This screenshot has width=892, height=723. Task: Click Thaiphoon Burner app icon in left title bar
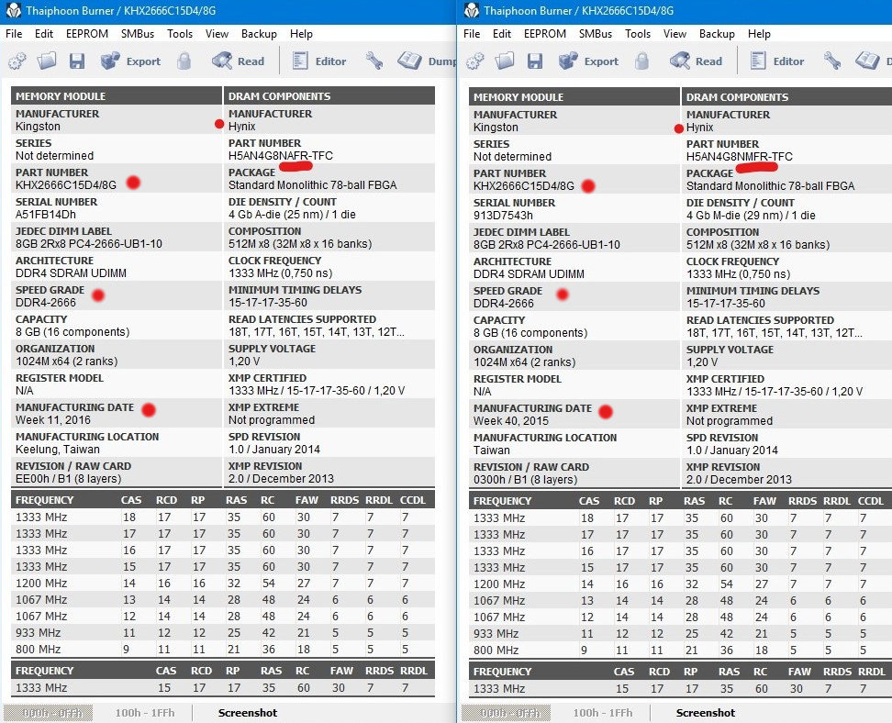click(x=13, y=10)
